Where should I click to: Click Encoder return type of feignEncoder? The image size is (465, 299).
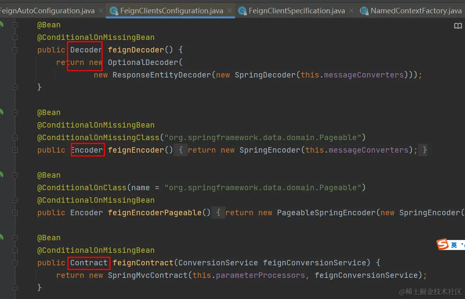pos(87,150)
